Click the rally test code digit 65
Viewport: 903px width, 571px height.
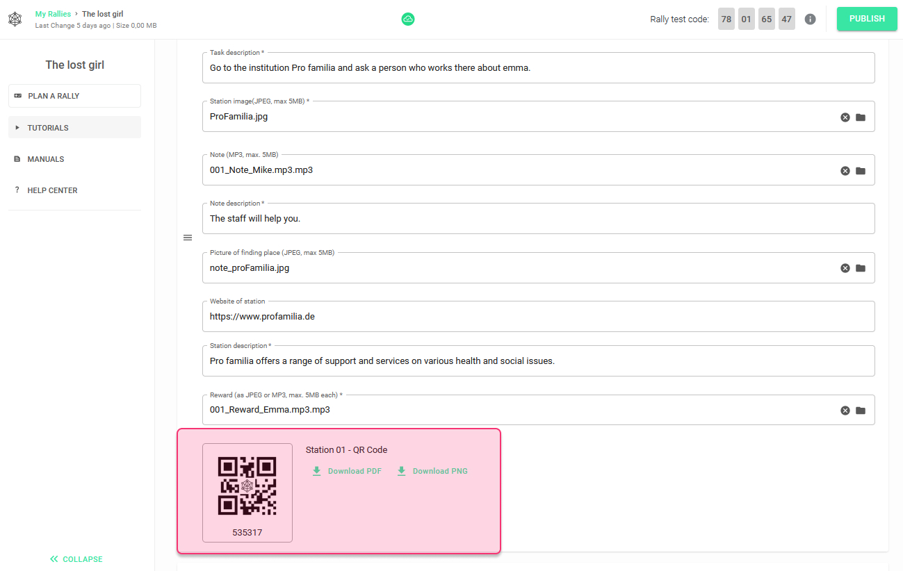point(767,19)
